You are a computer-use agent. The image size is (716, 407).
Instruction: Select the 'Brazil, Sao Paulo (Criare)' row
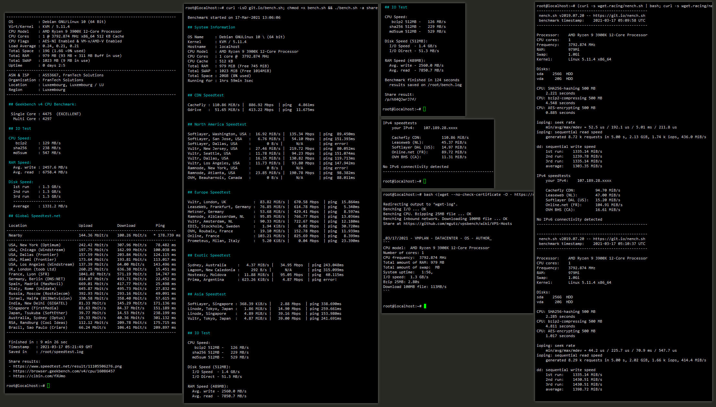[92, 327]
